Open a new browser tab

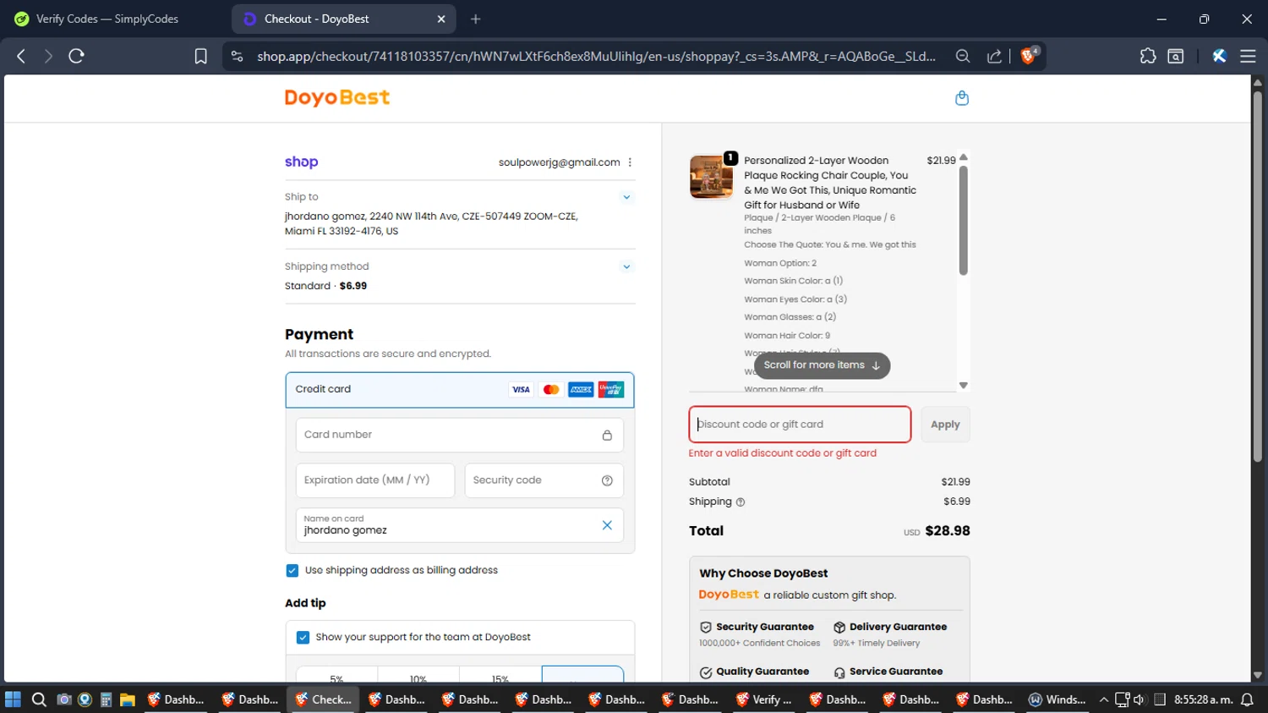pyautogui.click(x=476, y=19)
